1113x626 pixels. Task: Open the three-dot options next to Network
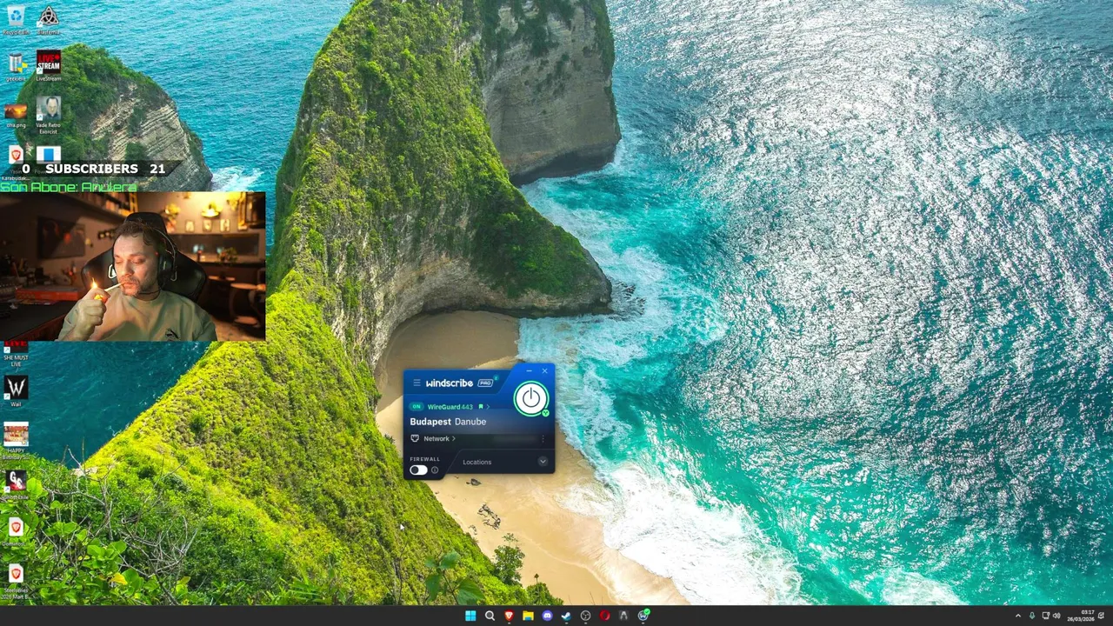[x=543, y=438]
